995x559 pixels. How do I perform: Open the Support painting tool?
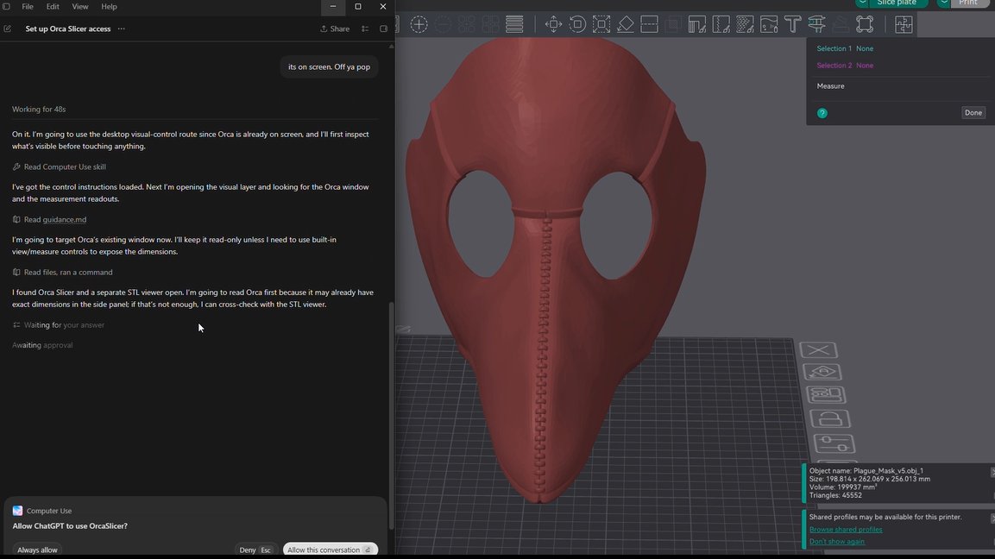[x=696, y=24]
